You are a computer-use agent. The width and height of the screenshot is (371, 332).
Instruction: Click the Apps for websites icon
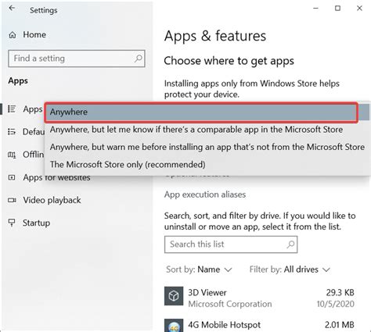tap(12, 177)
